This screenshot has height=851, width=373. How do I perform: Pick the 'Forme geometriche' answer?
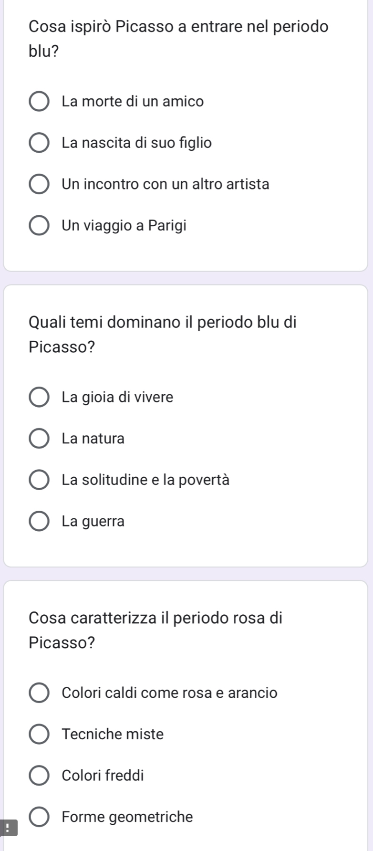[39, 817]
